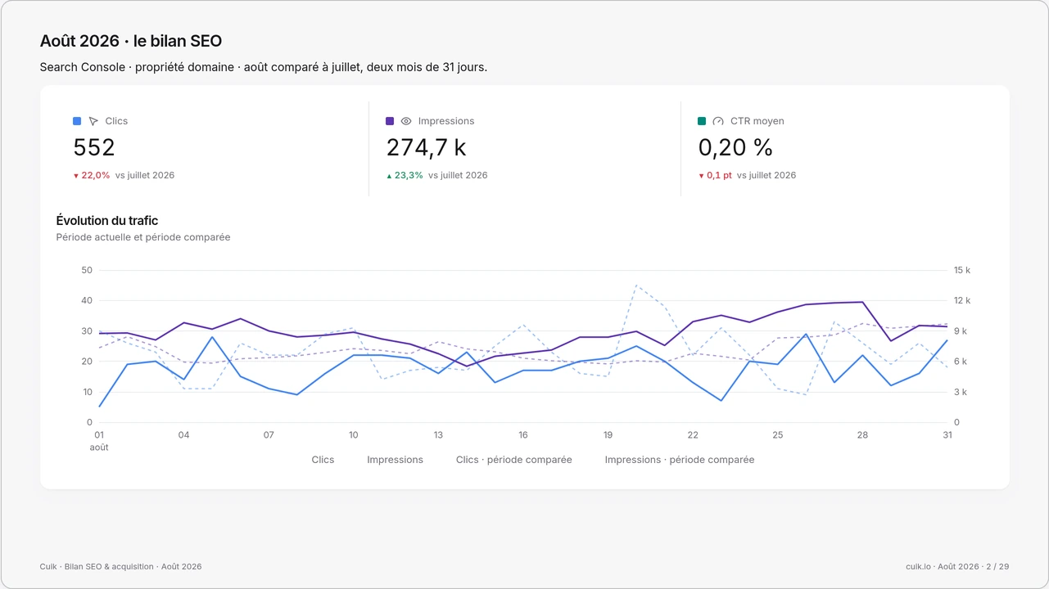Image resolution: width=1049 pixels, height=589 pixels.
Task: Click the Clics value 552
Action: click(94, 147)
